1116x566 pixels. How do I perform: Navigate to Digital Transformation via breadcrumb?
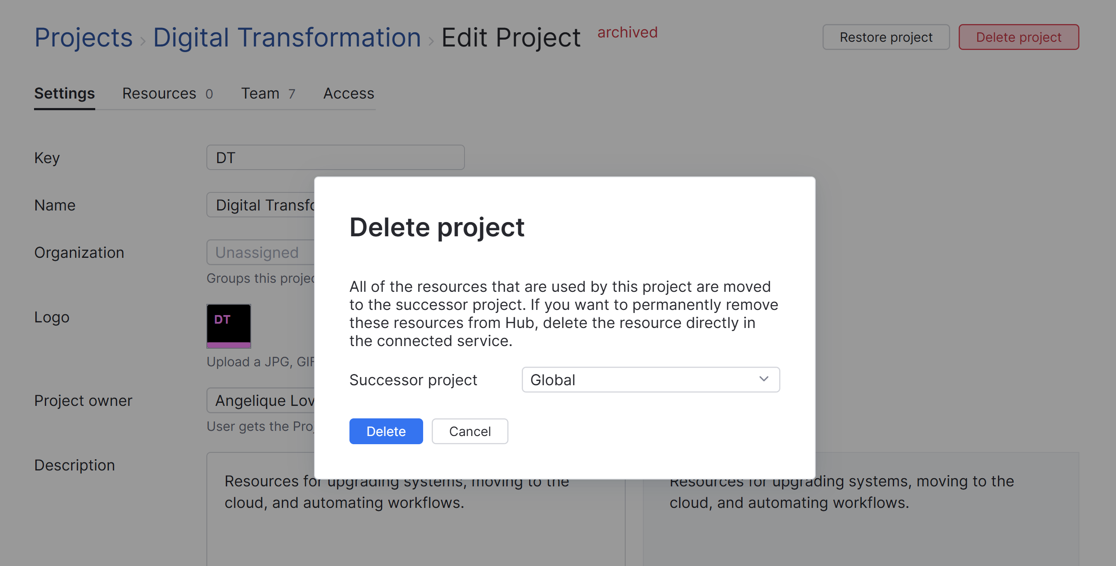(287, 37)
